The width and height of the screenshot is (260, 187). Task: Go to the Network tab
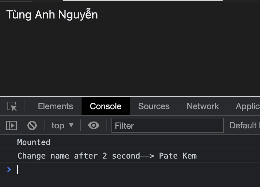click(x=203, y=106)
